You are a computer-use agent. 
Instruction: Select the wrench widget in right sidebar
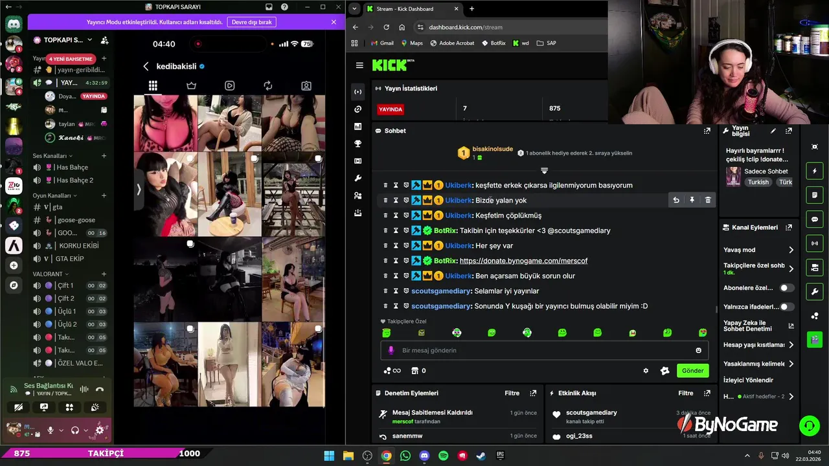tap(815, 291)
